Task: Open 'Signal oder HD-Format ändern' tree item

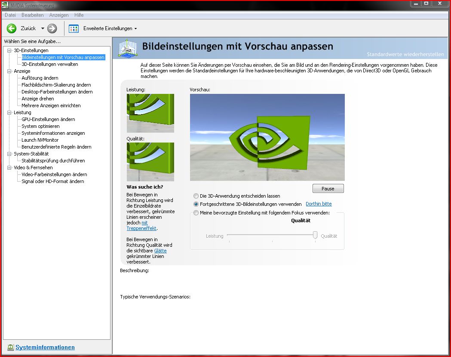Action: (53, 182)
